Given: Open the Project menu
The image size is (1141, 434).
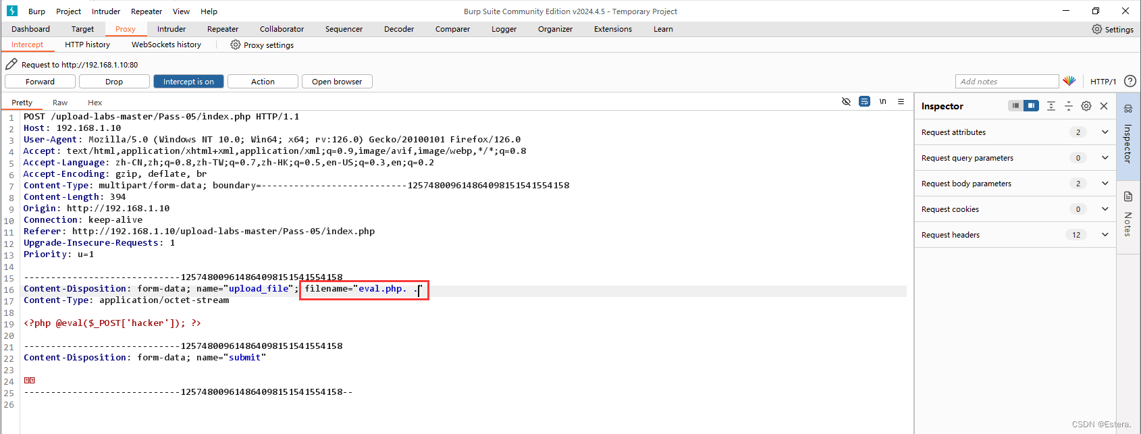Looking at the screenshot, I should [x=68, y=11].
